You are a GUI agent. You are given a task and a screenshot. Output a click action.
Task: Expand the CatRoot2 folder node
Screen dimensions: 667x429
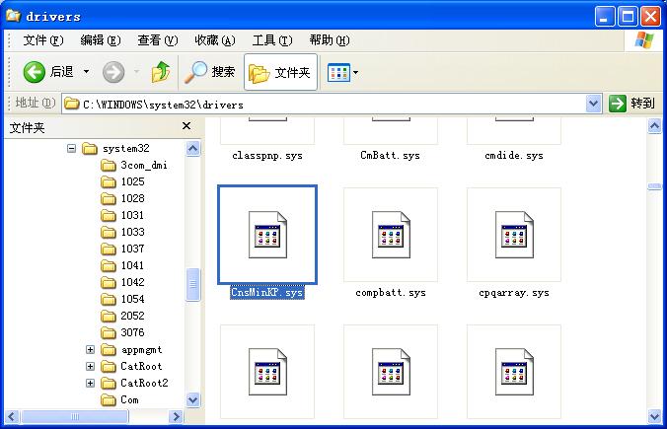pos(90,383)
